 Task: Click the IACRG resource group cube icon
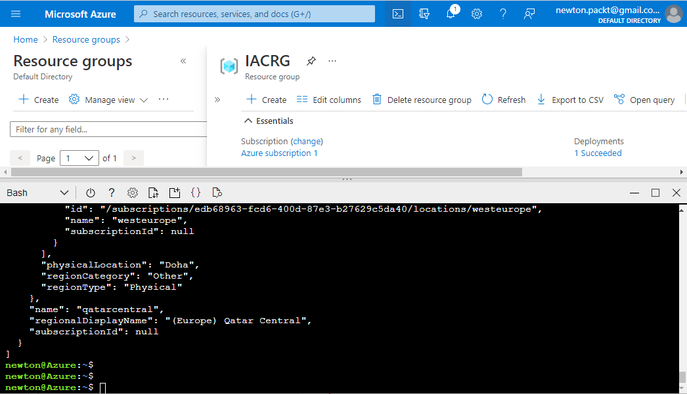(x=229, y=66)
